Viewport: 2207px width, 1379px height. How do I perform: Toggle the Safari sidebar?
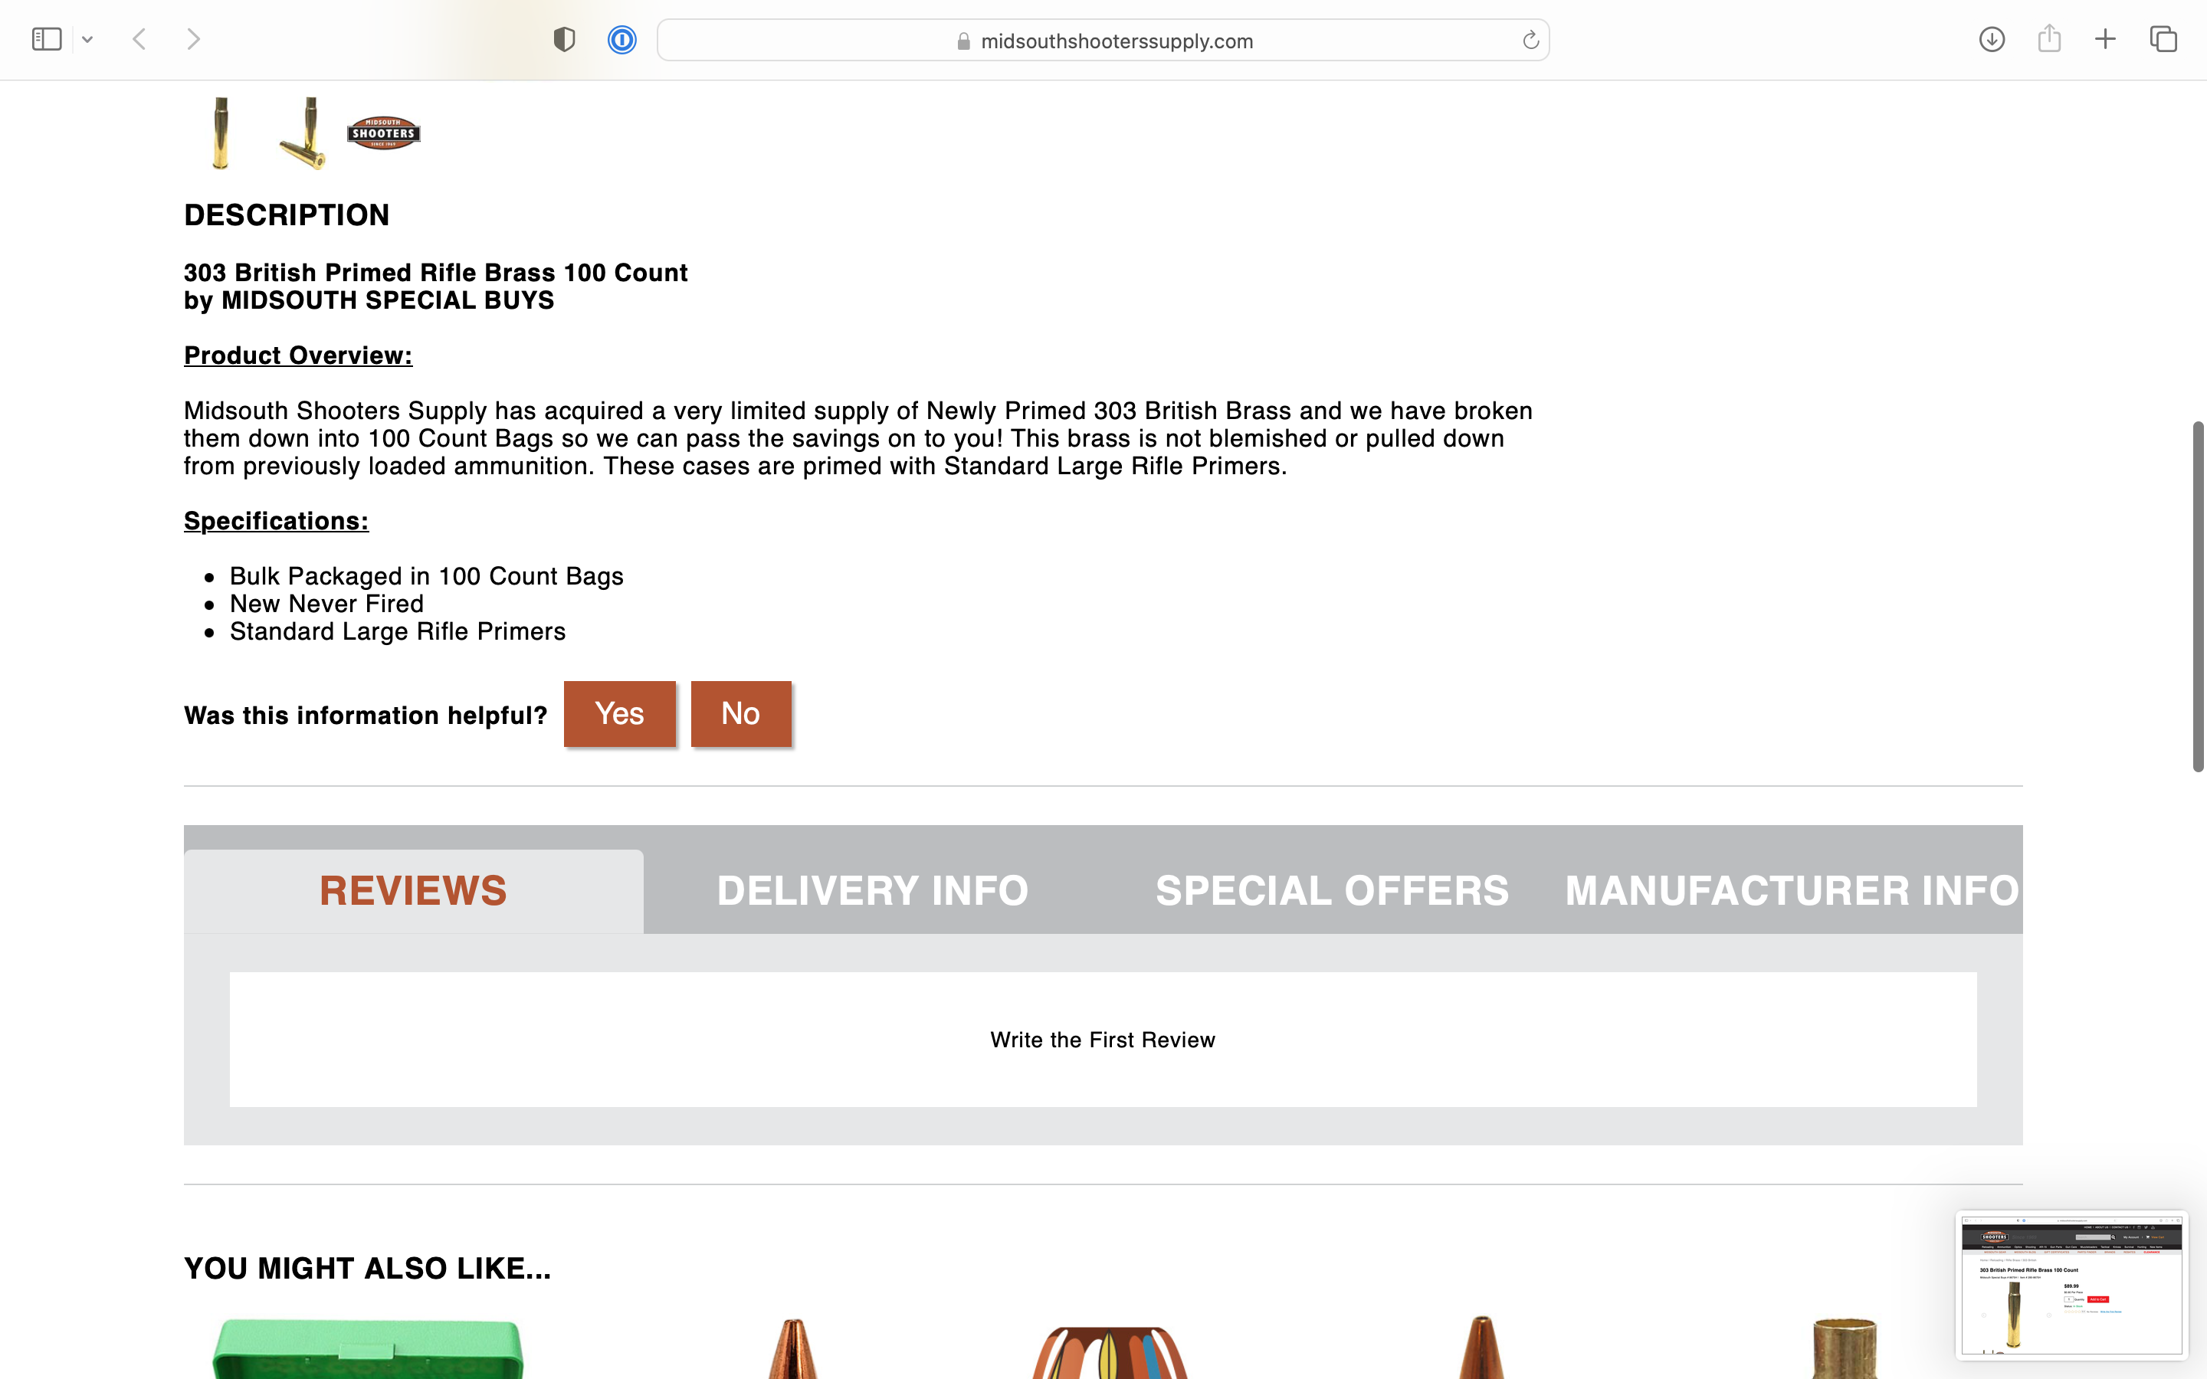point(47,39)
